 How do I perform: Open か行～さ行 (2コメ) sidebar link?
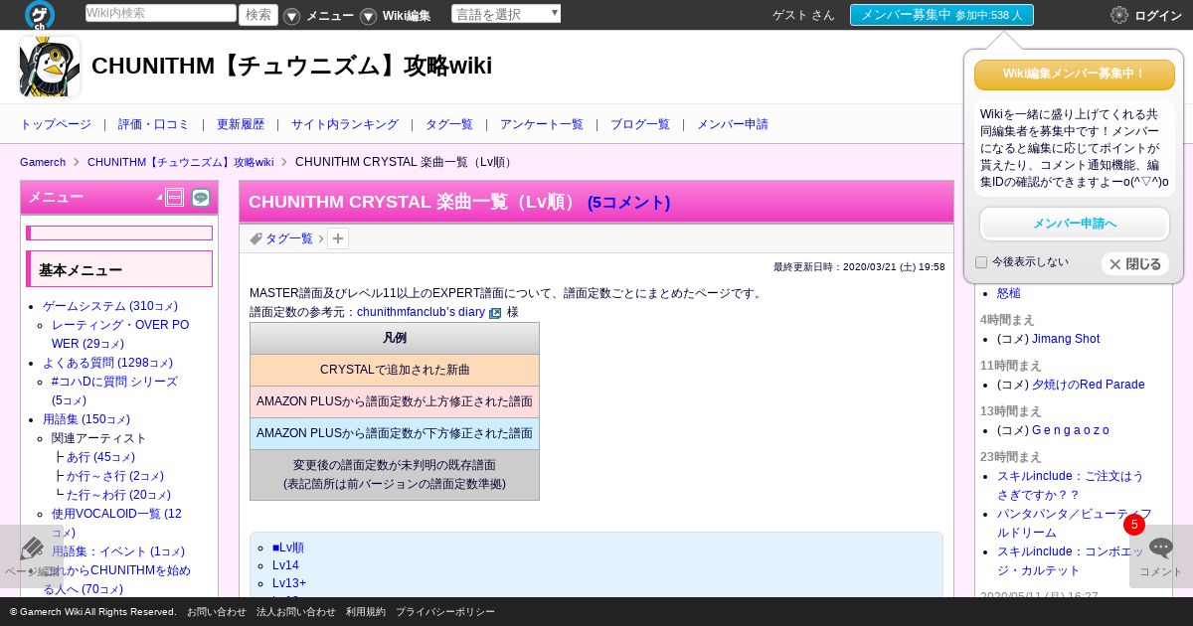115,476
